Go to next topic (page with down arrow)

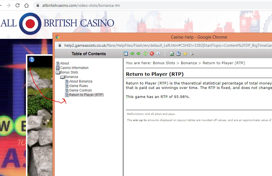coord(172,54)
